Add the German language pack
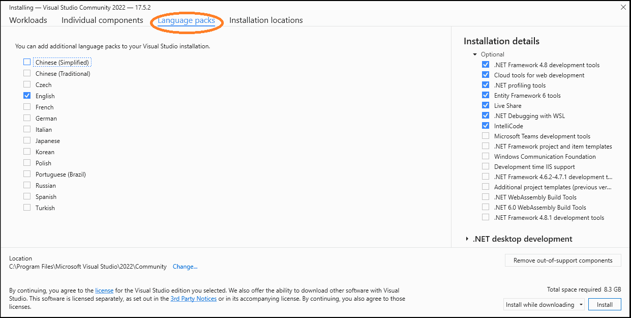 coord(27,118)
